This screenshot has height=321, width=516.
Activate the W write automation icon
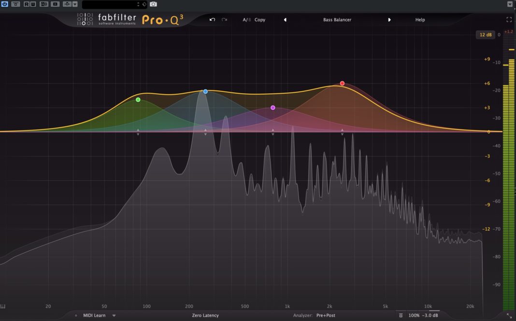tap(32, 4)
